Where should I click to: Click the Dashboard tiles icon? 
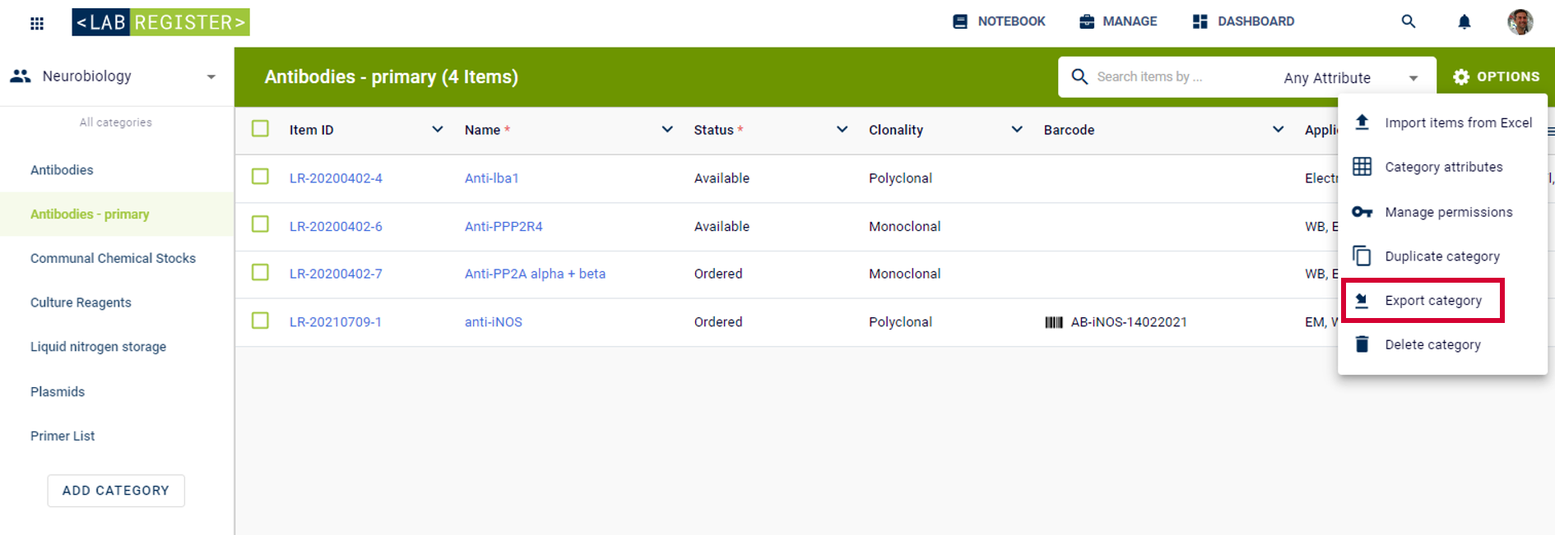click(1200, 21)
